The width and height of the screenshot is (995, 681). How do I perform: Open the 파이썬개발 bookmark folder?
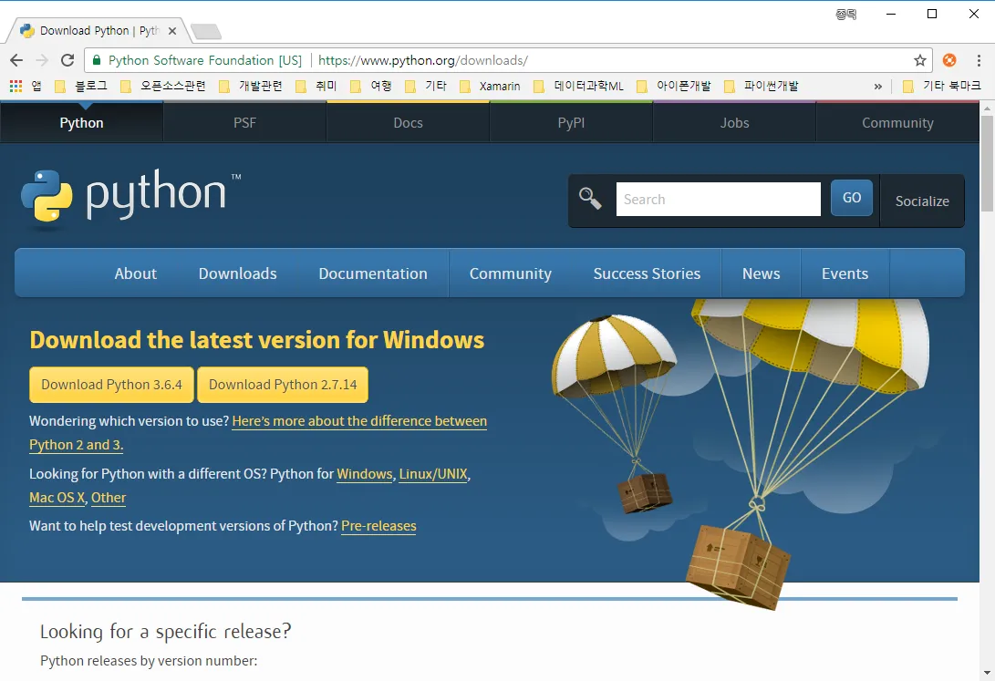point(762,86)
